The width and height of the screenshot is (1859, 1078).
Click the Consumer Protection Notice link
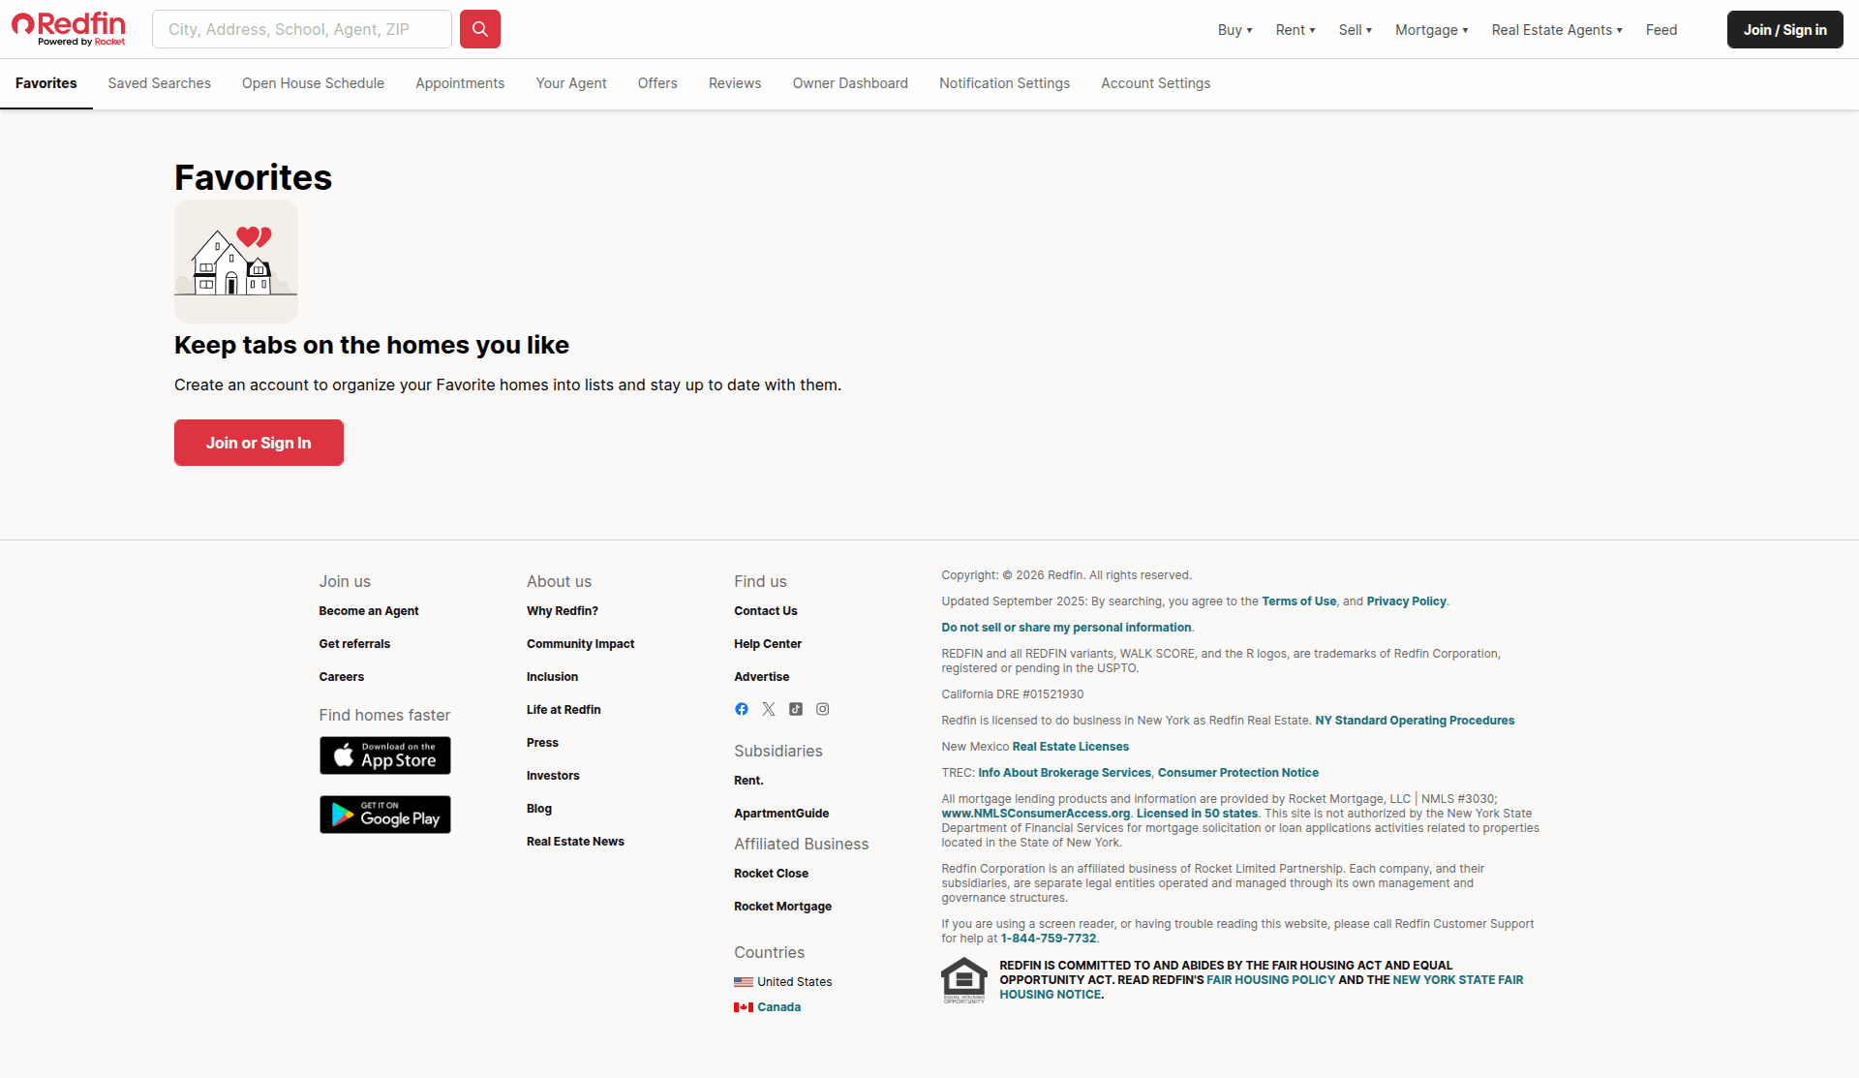(1238, 773)
